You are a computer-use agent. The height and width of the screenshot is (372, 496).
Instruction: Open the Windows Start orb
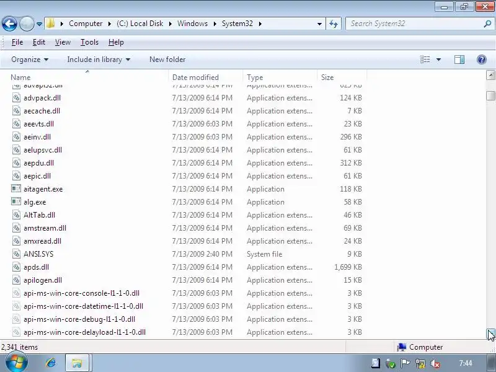pos(17,363)
